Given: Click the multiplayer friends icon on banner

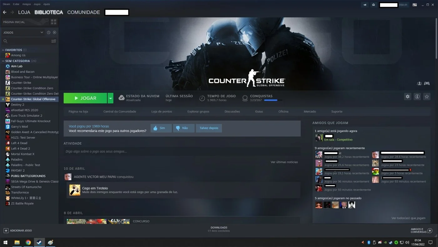Looking at the screenshot, I should pyautogui.click(x=420, y=83).
